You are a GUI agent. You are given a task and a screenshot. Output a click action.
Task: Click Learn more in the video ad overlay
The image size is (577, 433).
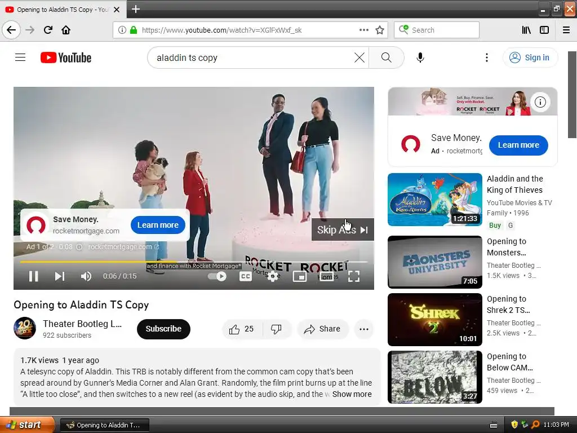pyautogui.click(x=158, y=225)
